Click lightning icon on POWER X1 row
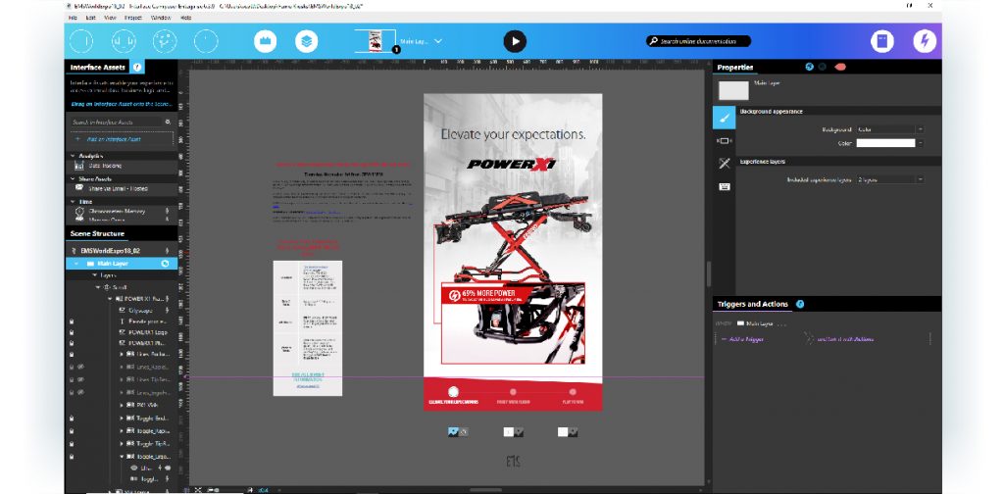1004x494 pixels. [167, 299]
